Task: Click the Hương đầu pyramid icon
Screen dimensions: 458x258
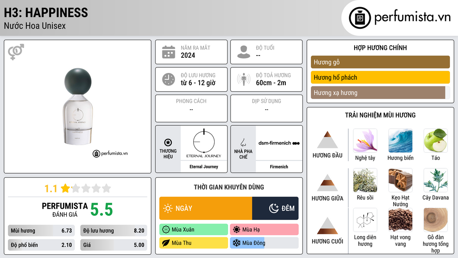Action: tap(327, 140)
